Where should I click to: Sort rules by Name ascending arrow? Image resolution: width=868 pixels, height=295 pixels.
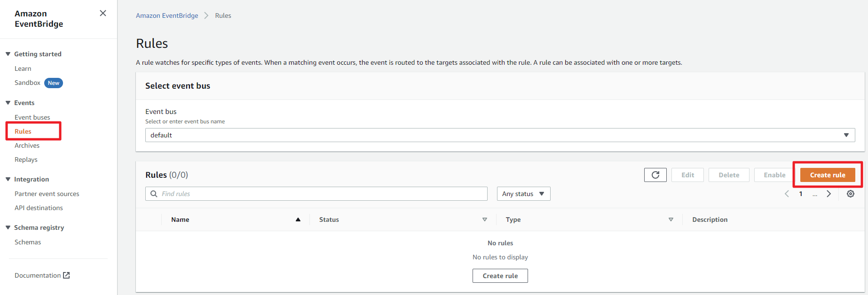click(x=298, y=219)
